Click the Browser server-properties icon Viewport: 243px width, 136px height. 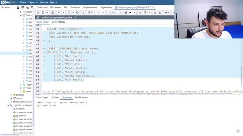click(18, 8)
